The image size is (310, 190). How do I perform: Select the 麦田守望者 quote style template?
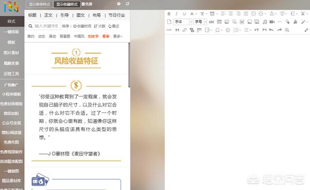coord(77,121)
